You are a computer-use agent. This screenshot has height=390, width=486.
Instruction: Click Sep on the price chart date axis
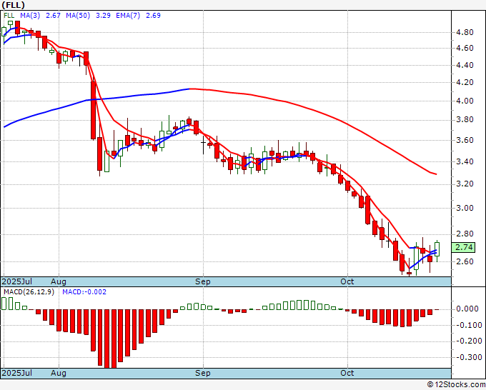tap(203, 281)
